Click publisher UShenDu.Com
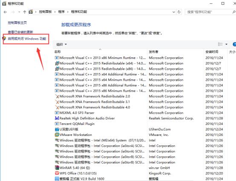This screenshot has height=181, width=236. (x=160, y=129)
